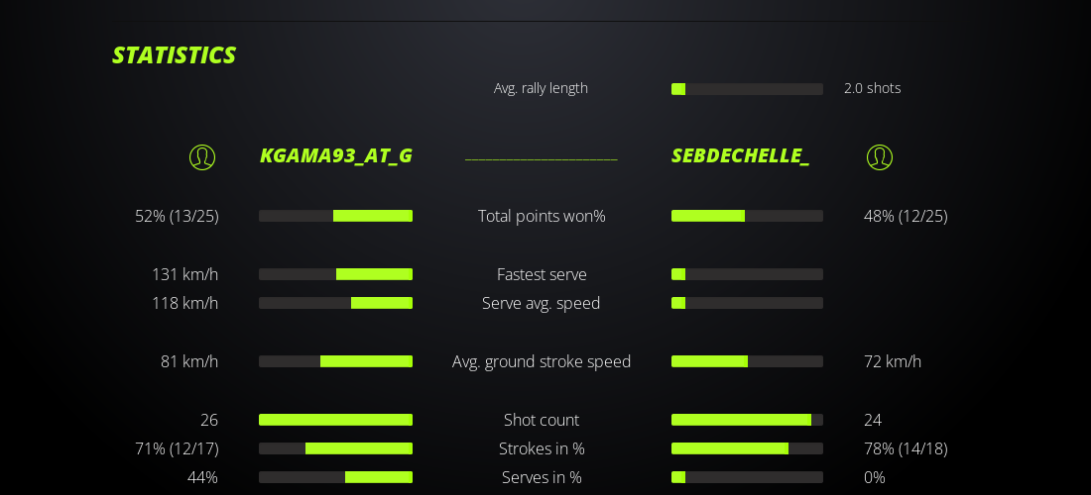This screenshot has width=1091, height=495.
Task: Click KGAMA93_AT_G's Total points won bar
Action: tap(335, 216)
